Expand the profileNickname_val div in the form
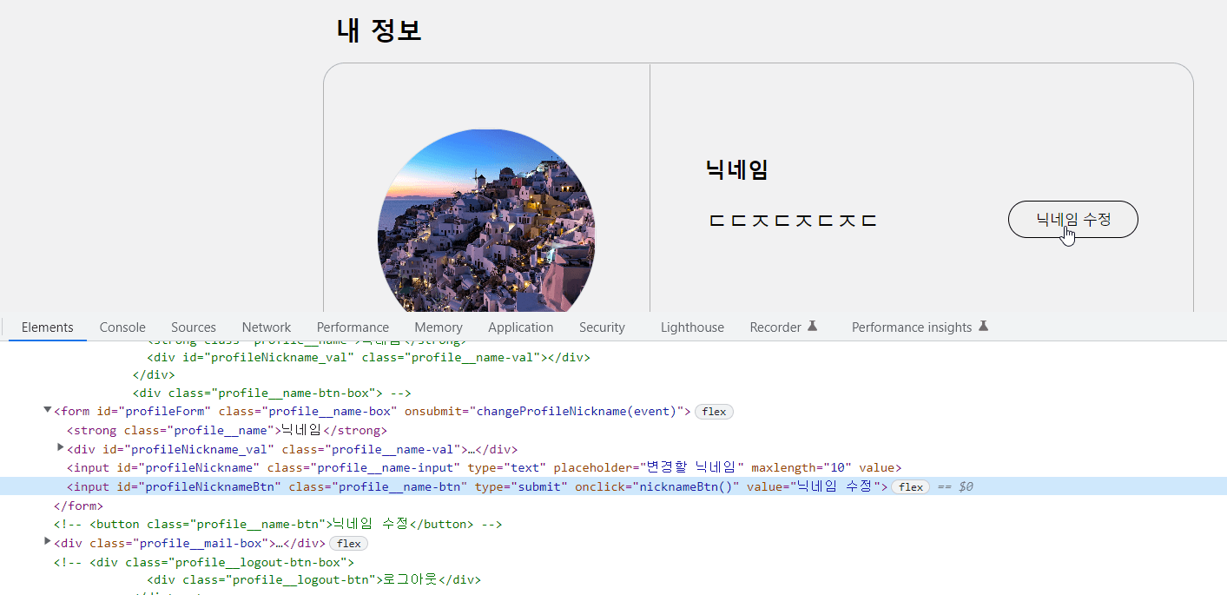Viewport: 1227px width, 595px height. 61,448
